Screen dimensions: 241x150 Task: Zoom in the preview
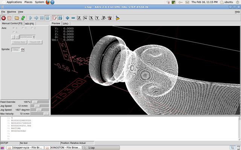(x=67, y=18)
